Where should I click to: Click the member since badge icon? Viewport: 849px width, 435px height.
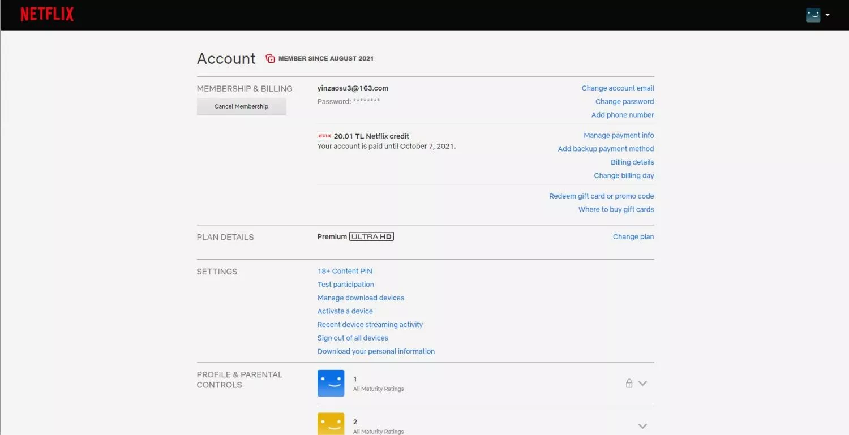click(x=271, y=58)
